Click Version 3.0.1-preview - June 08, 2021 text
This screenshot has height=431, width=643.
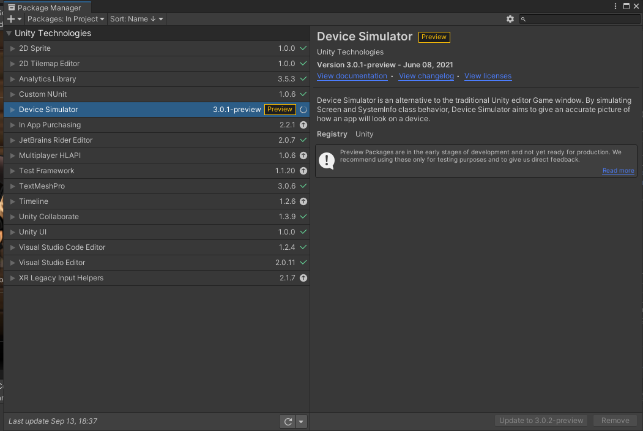[x=385, y=65]
